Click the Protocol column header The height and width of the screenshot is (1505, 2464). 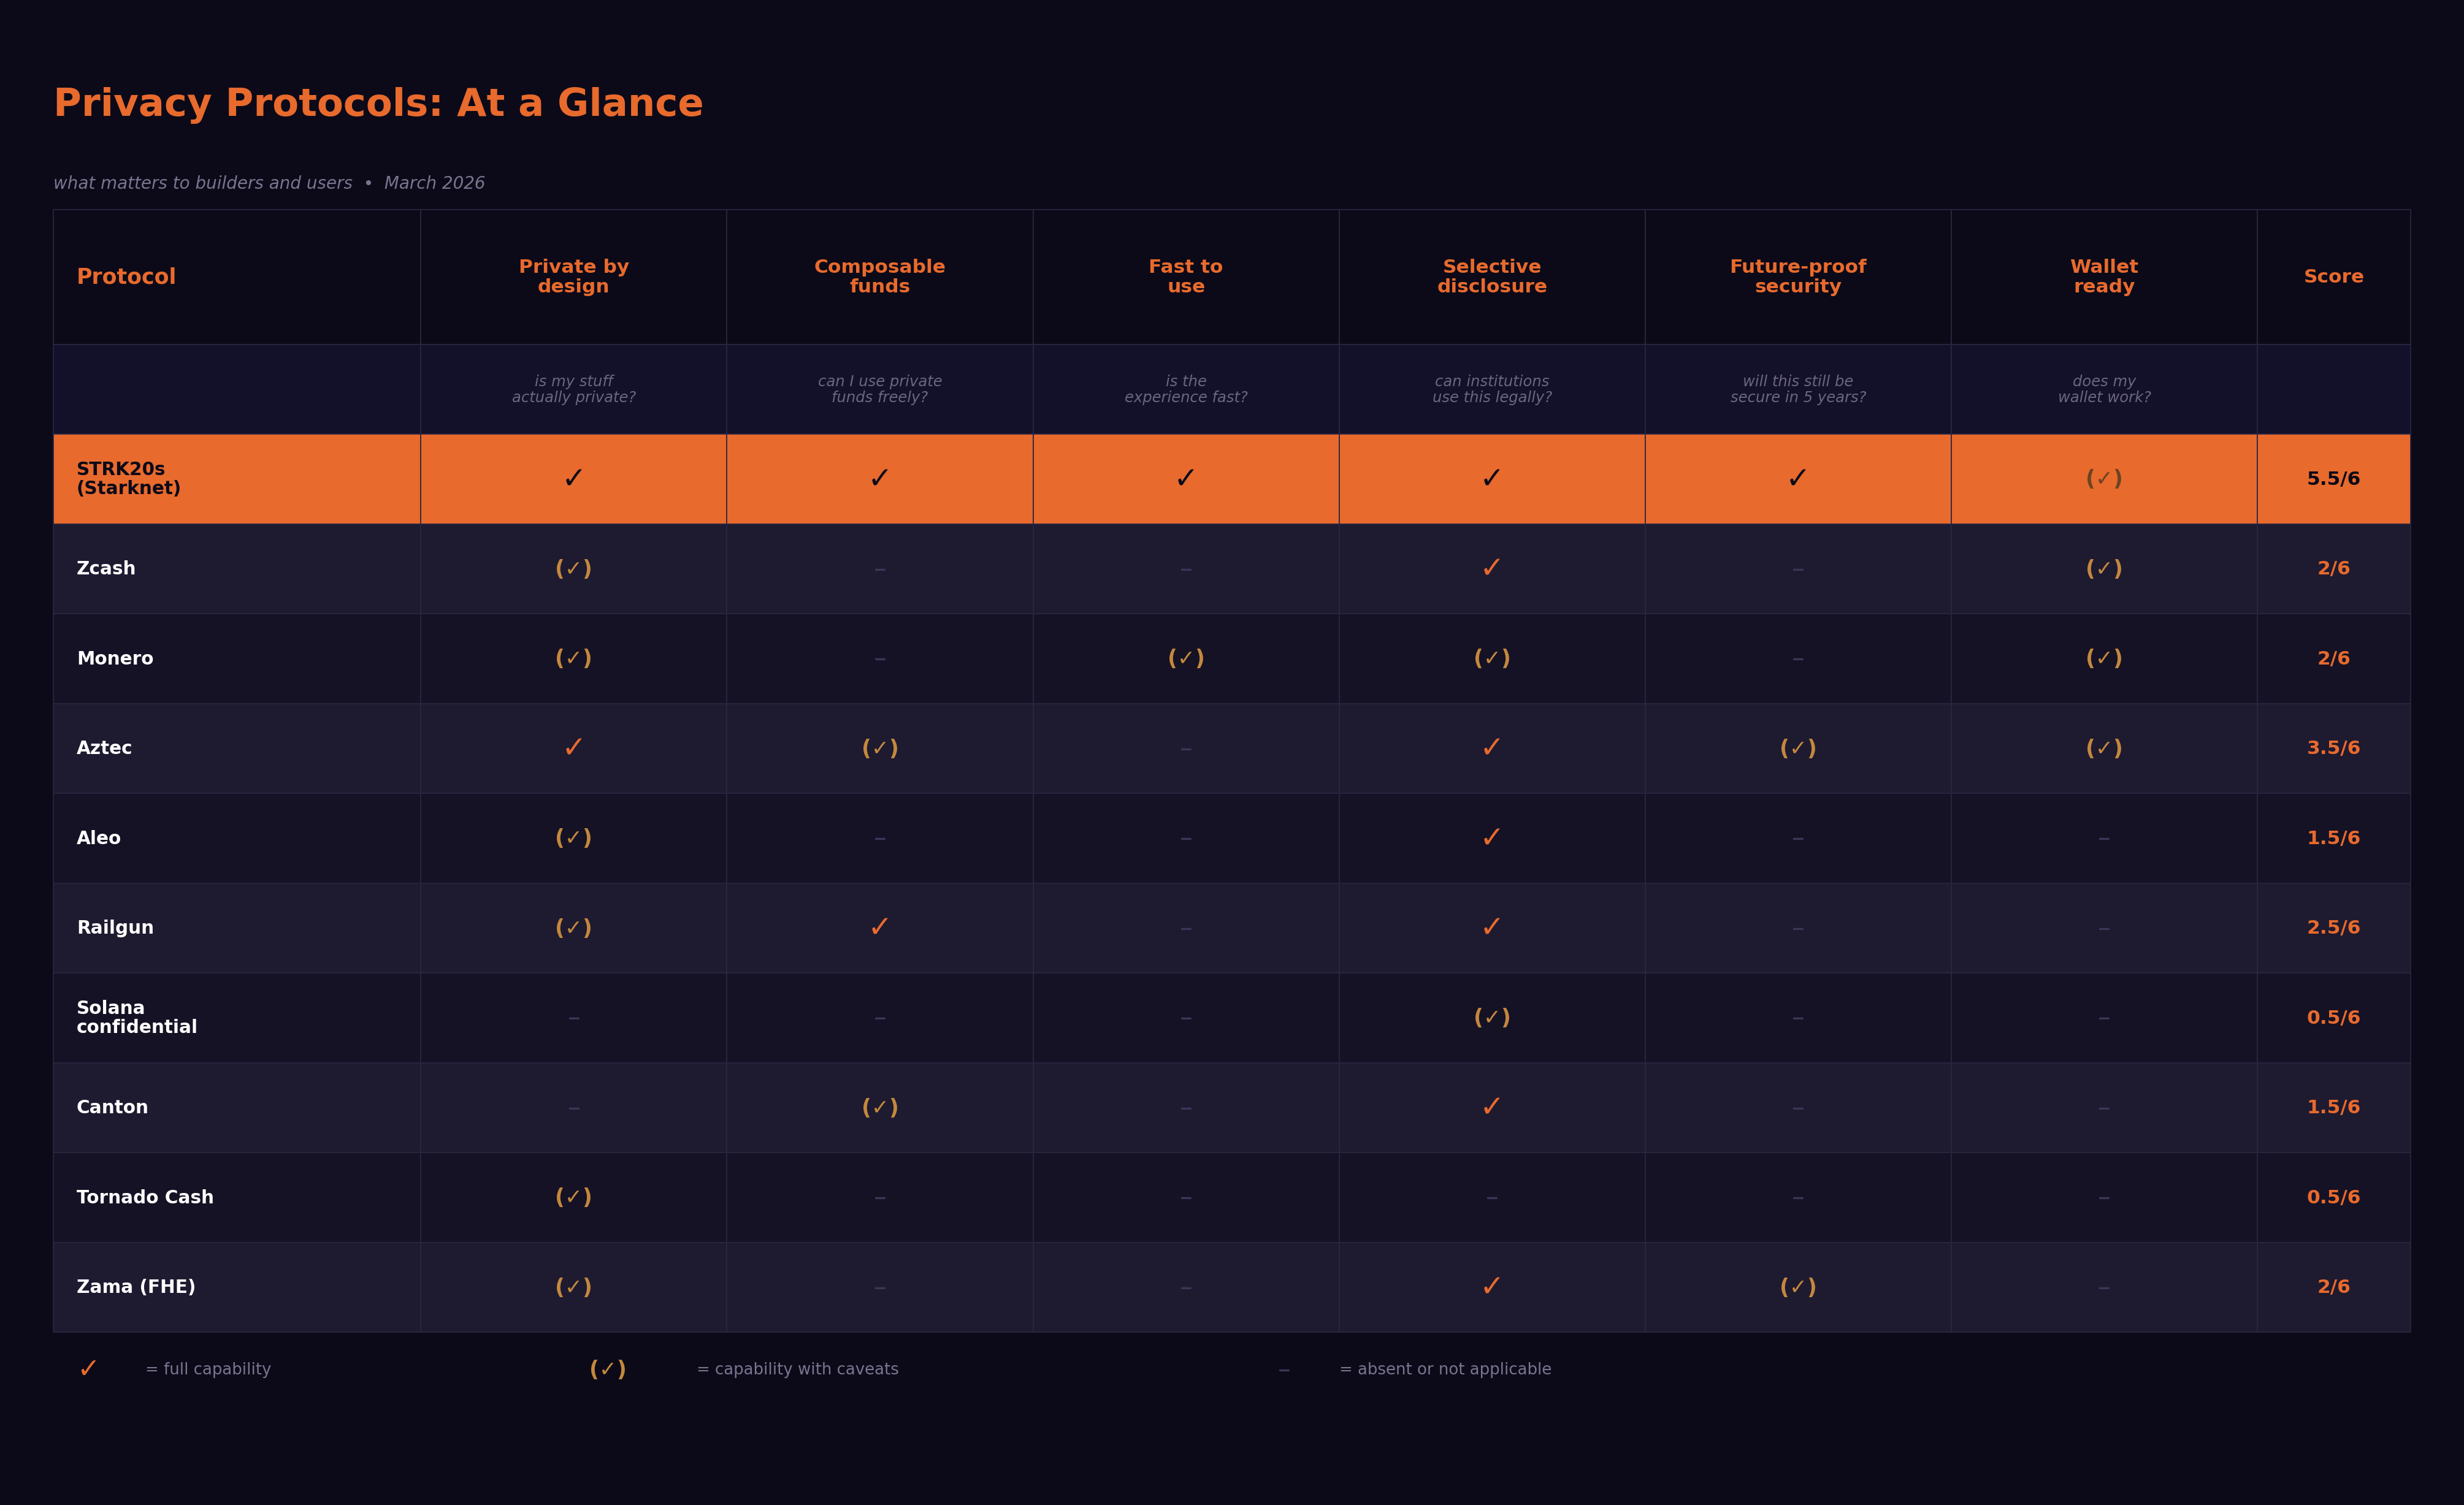tap(126, 277)
